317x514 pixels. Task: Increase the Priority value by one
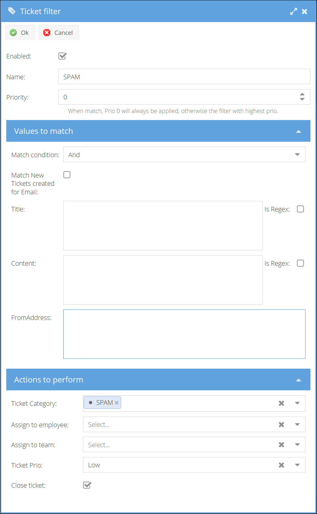click(x=302, y=94)
